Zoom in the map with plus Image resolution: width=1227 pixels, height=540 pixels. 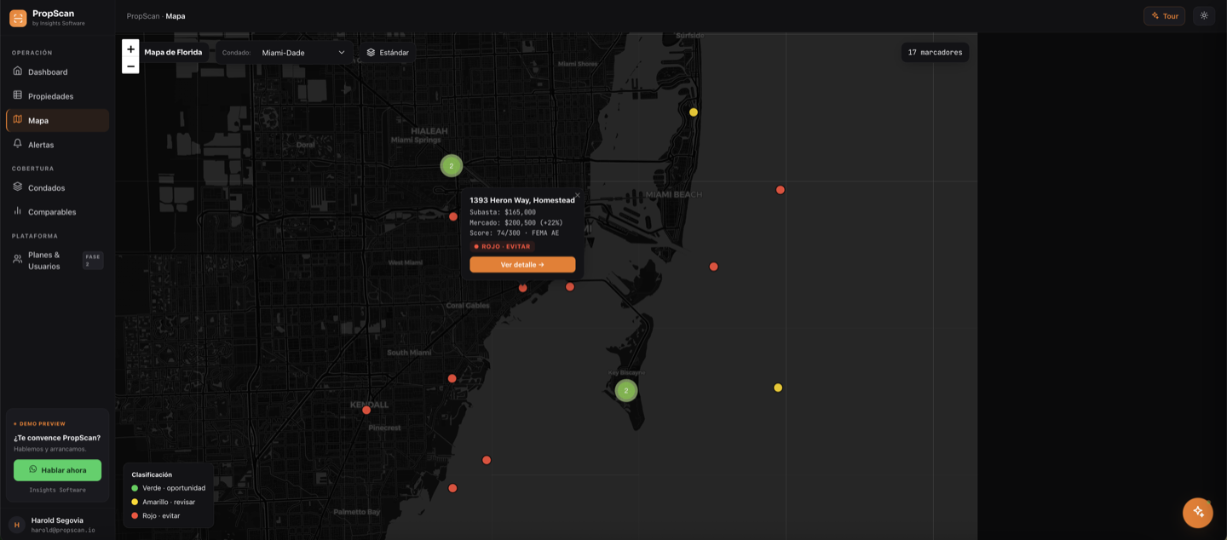tap(130, 49)
